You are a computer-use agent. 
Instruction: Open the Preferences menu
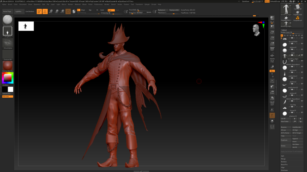pyautogui.click(x=98, y=4)
